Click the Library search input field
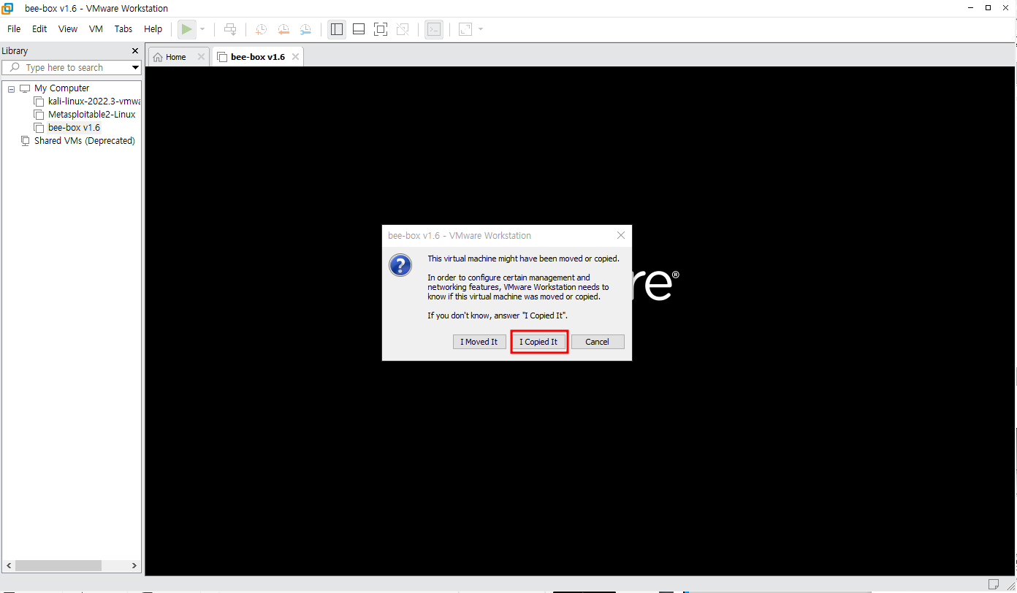 pyautogui.click(x=72, y=67)
